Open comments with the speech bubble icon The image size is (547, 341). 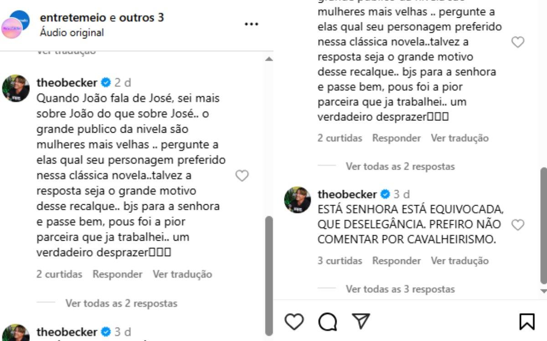pyautogui.click(x=327, y=322)
